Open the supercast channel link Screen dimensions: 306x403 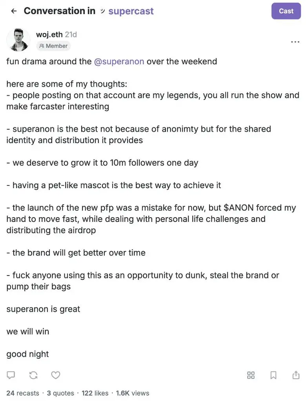(131, 11)
